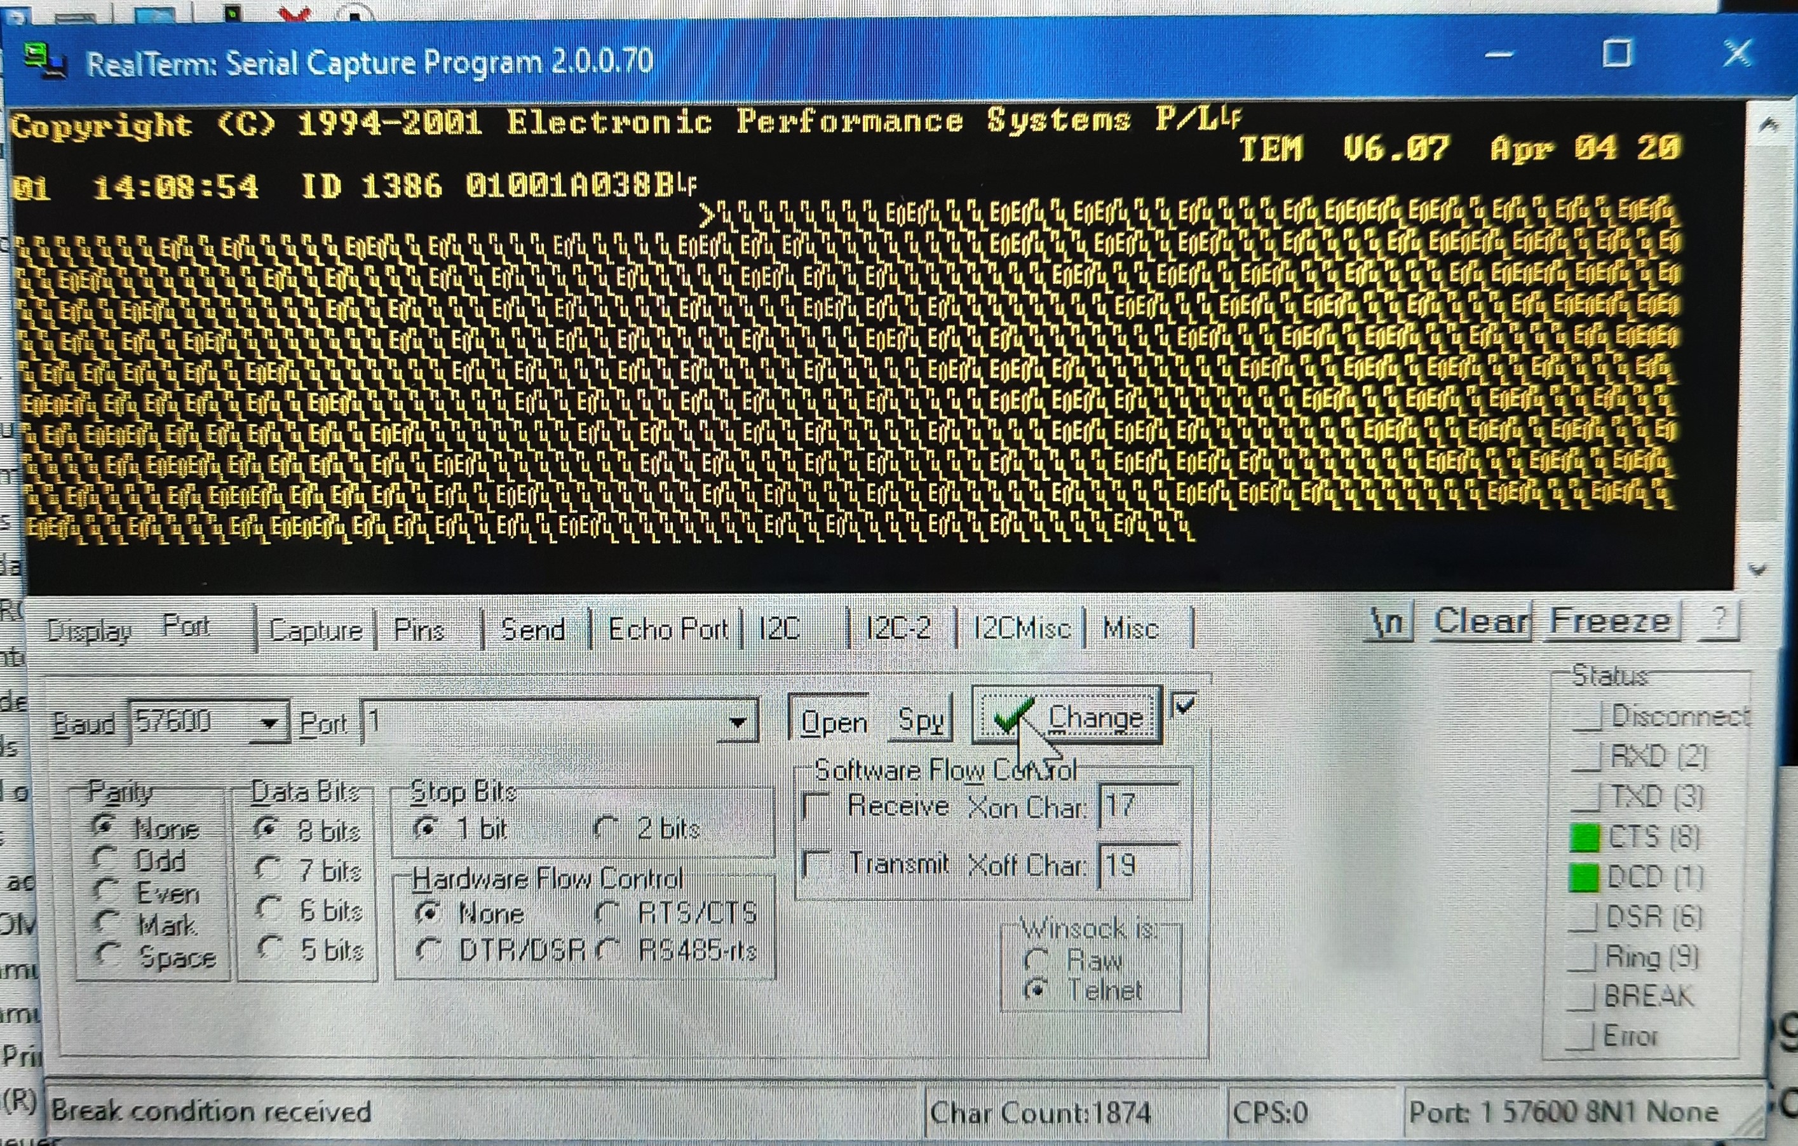Viewport: 1798px width, 1146px height.
Task: Click the Spy button
Action: click(921, 720)
